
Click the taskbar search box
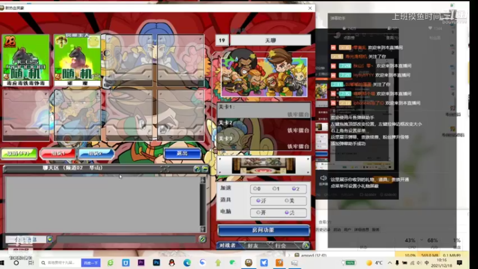(x=60, y=262)
